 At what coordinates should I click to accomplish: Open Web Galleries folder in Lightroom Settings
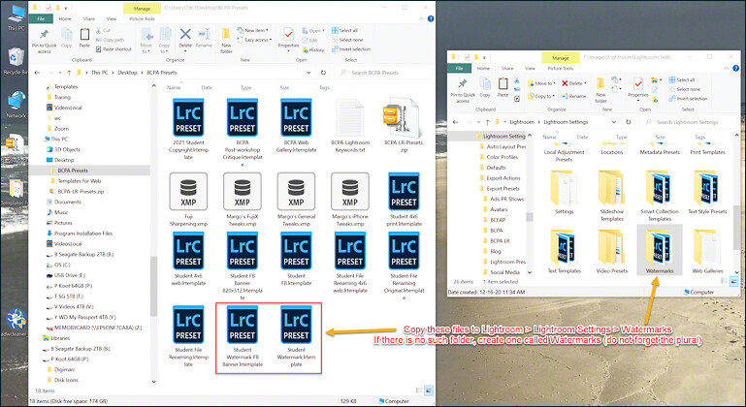coord(707,251)
